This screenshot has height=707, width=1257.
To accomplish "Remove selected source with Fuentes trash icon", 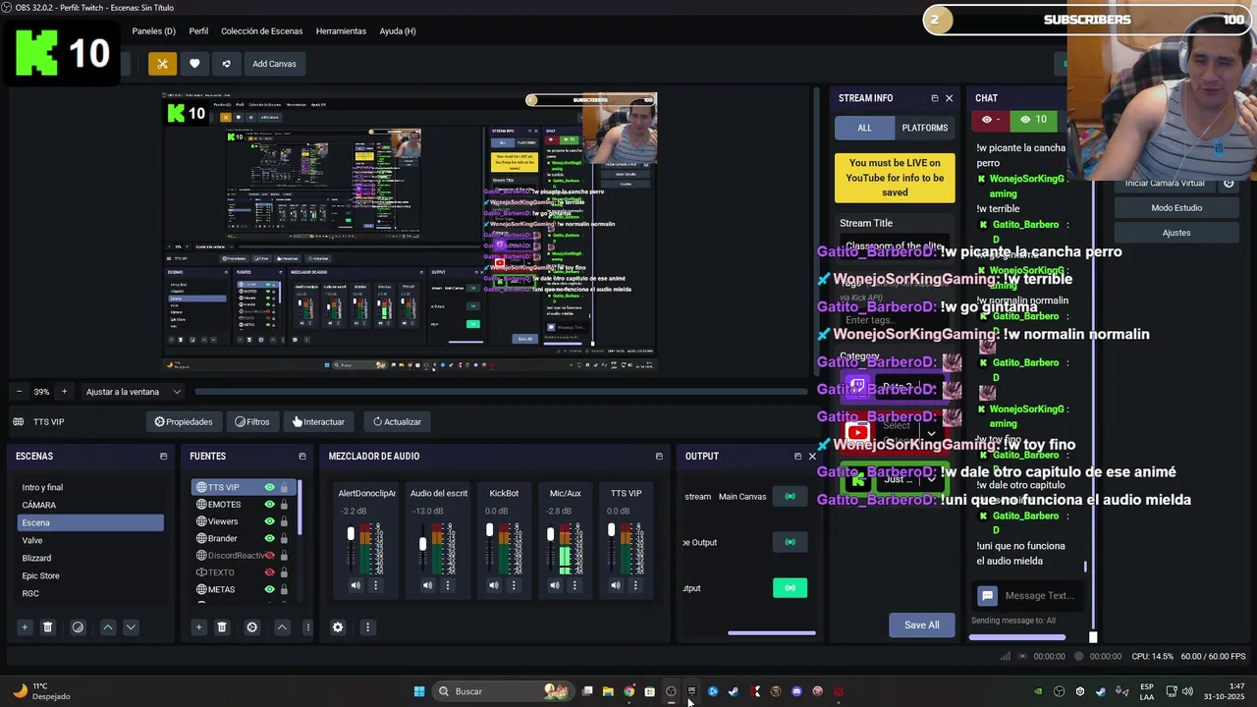I will coord(222,627).
